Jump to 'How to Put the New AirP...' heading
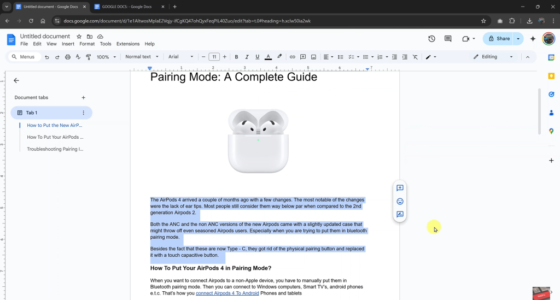 [55, 125]
